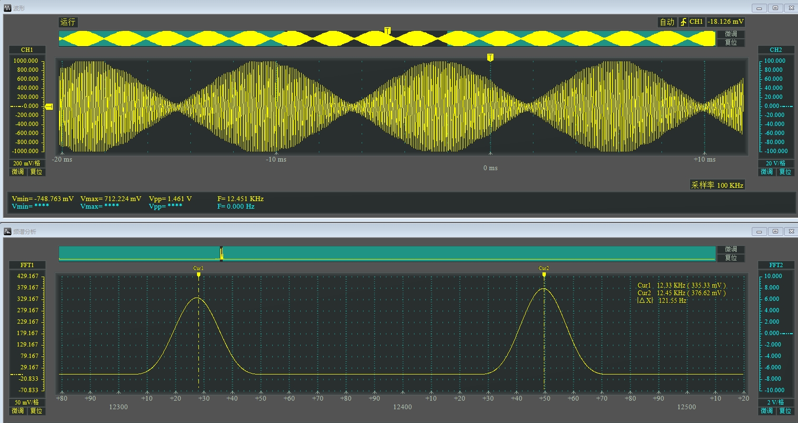Screen dimensions: 798x423
Task: Click the spectrum overview navigation strip
Action: pyautogui.click(x=387, y=254)
